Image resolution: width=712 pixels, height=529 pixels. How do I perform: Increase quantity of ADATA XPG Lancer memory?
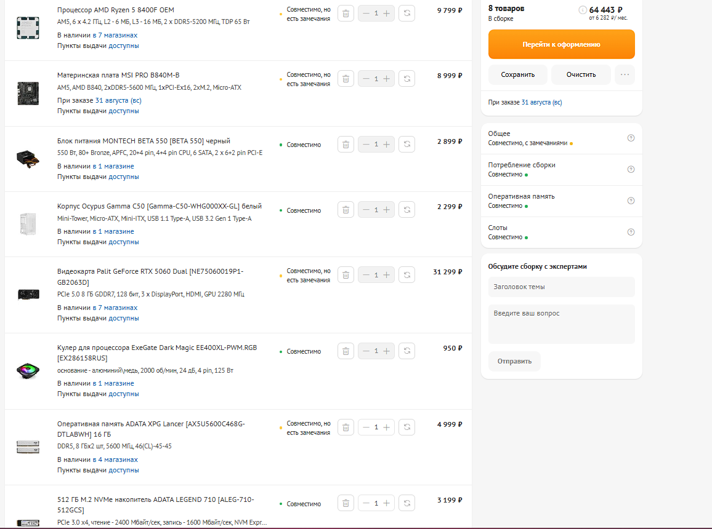point(386,427)
